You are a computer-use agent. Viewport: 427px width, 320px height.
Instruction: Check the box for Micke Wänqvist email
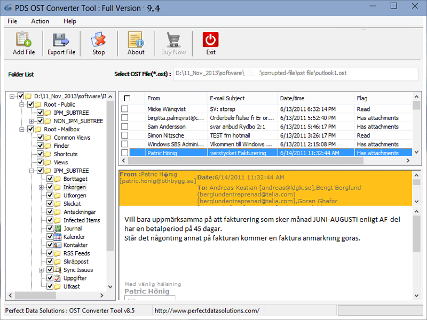pos(125,109)
